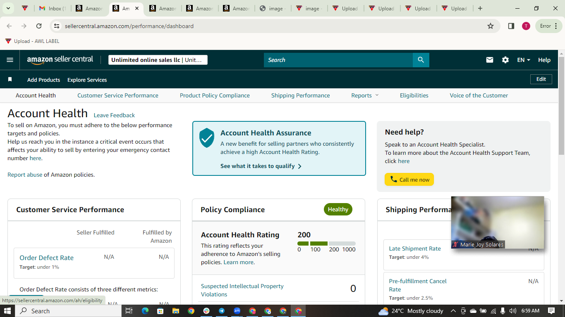565x317 pixels.
Task: Open the Help link in header
Action: 544,60
